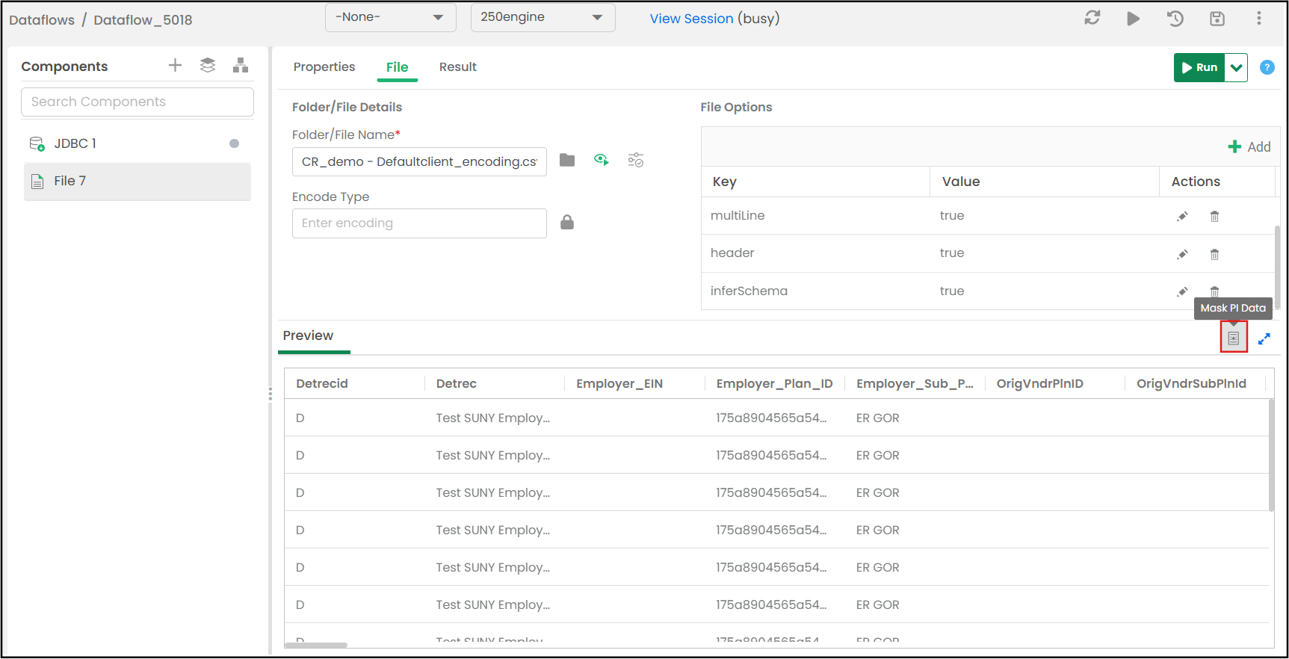The width and height of the screenshot is (1289, 659).
Task: Click the View Session link
Action: pos(691,19)
